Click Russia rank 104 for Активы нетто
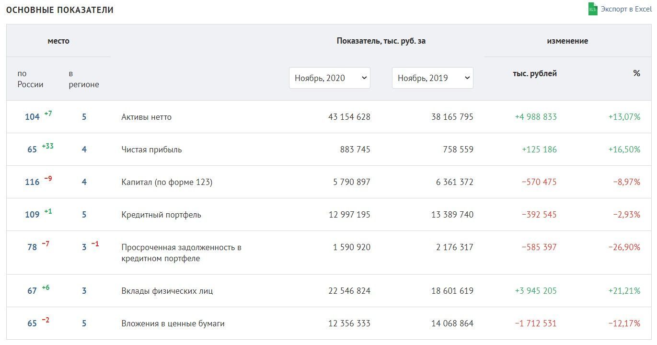Image resolution: width=657 pixels, height=345 pixels. click(32, 117)
